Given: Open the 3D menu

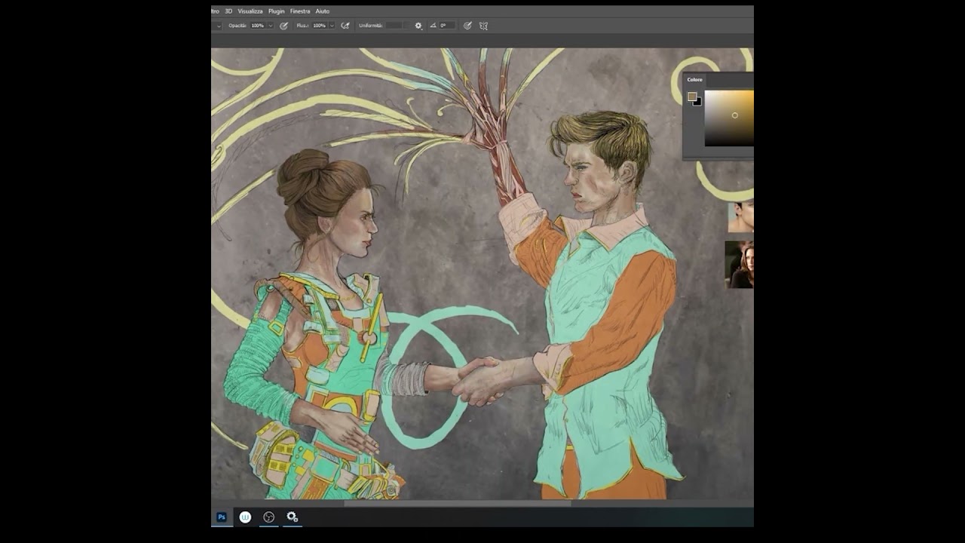Looking at the screenshot, I should pyautogui.click(x=228, y=11).
